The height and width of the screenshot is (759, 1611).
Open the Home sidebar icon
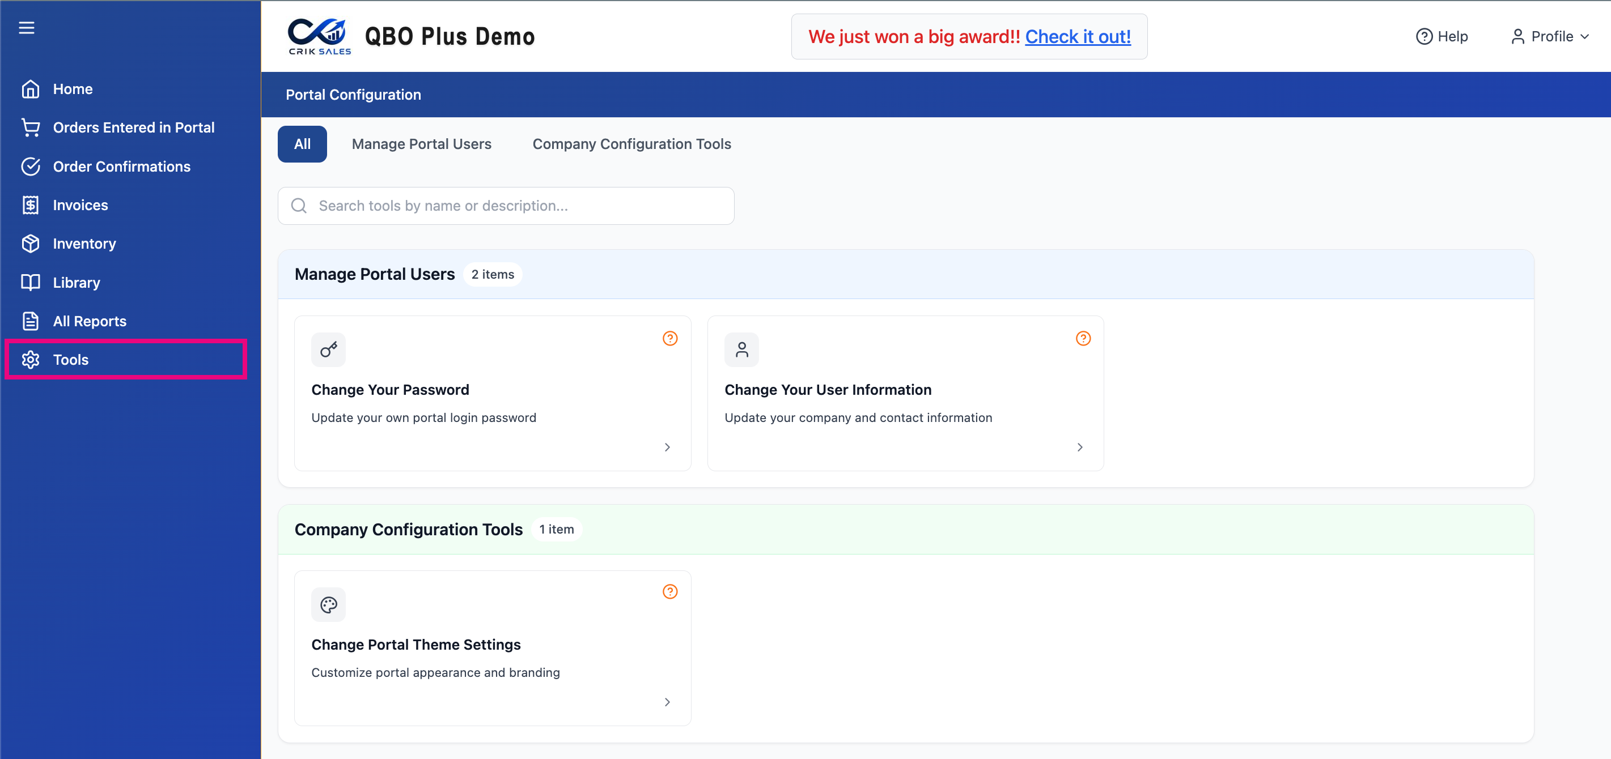coord(30,89)
